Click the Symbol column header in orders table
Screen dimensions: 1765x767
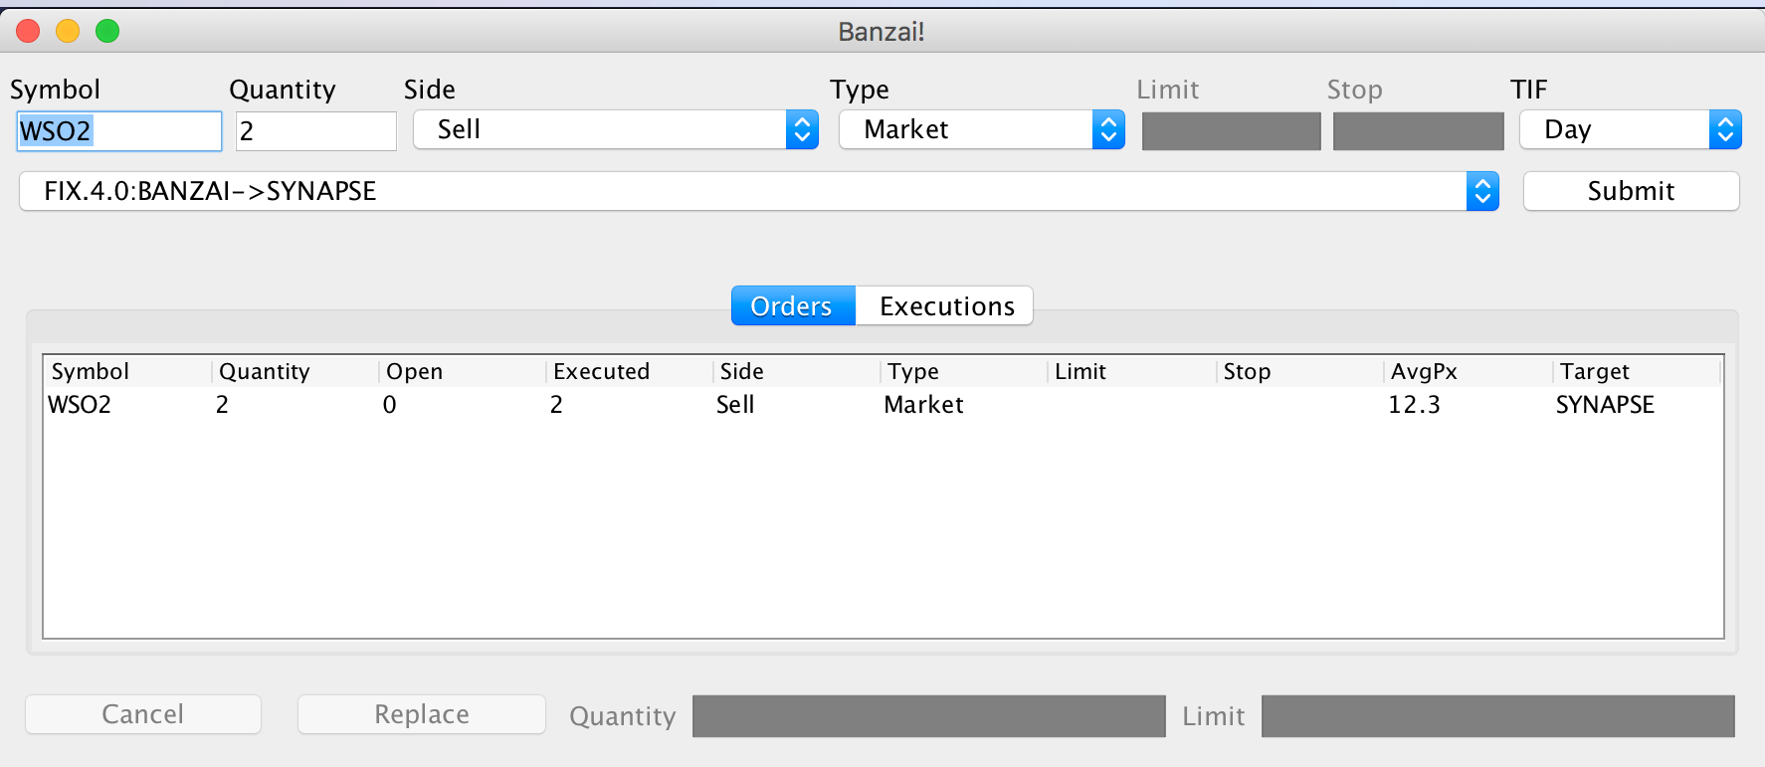127,371
